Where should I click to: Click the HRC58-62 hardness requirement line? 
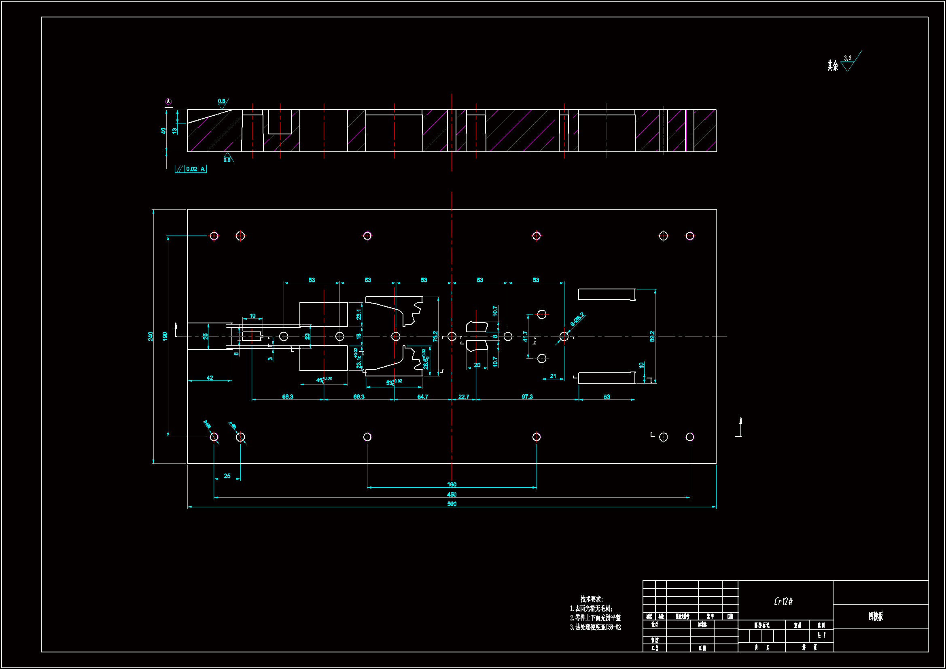pyautogui.click(x=595, y=627)
